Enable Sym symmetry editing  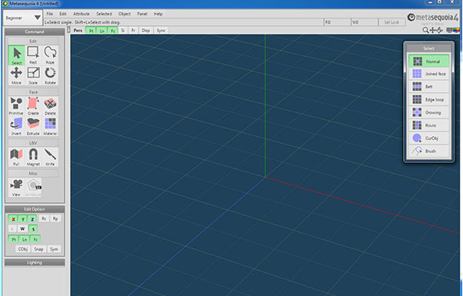click(54, 249)
